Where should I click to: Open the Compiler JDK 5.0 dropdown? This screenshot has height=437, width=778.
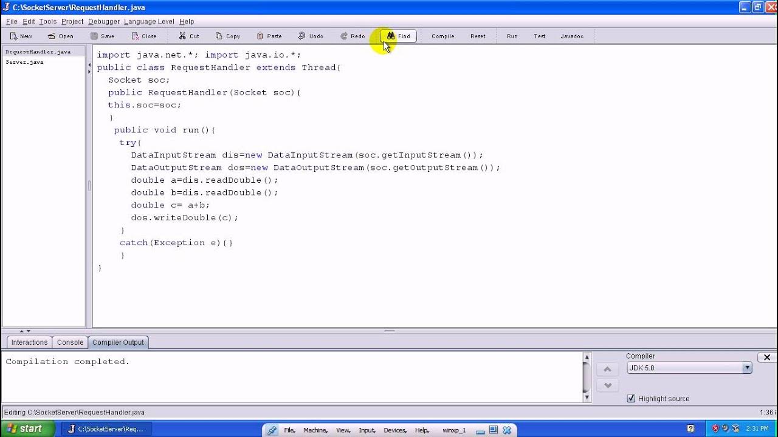tap(689, 368)
